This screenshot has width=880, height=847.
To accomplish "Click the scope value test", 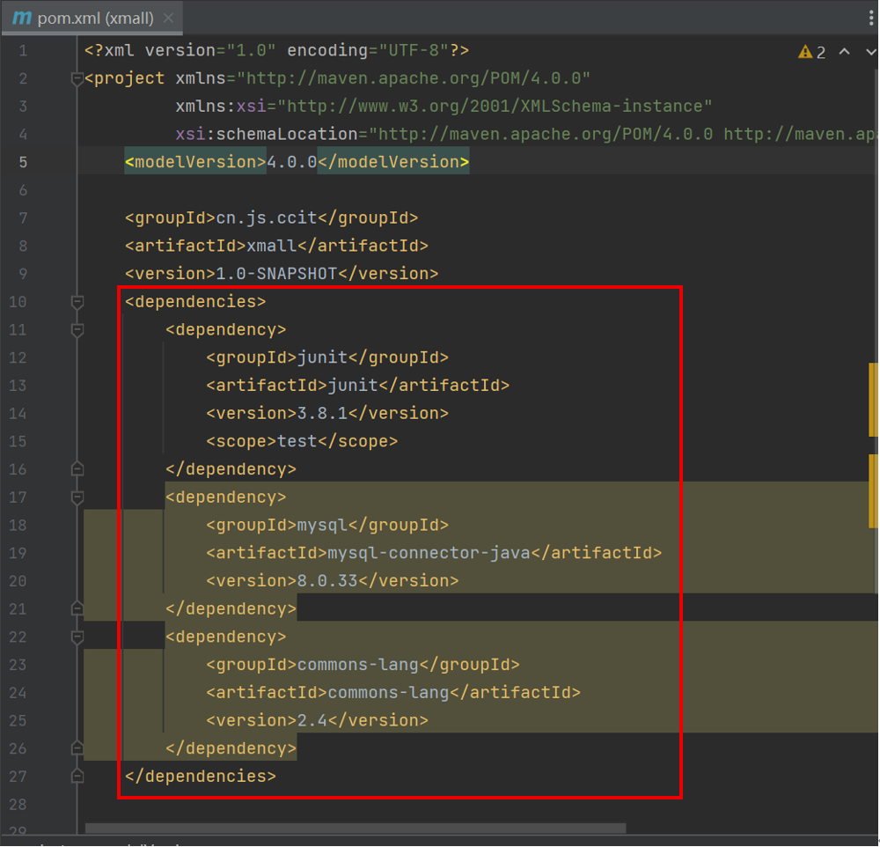I will 297,441.
